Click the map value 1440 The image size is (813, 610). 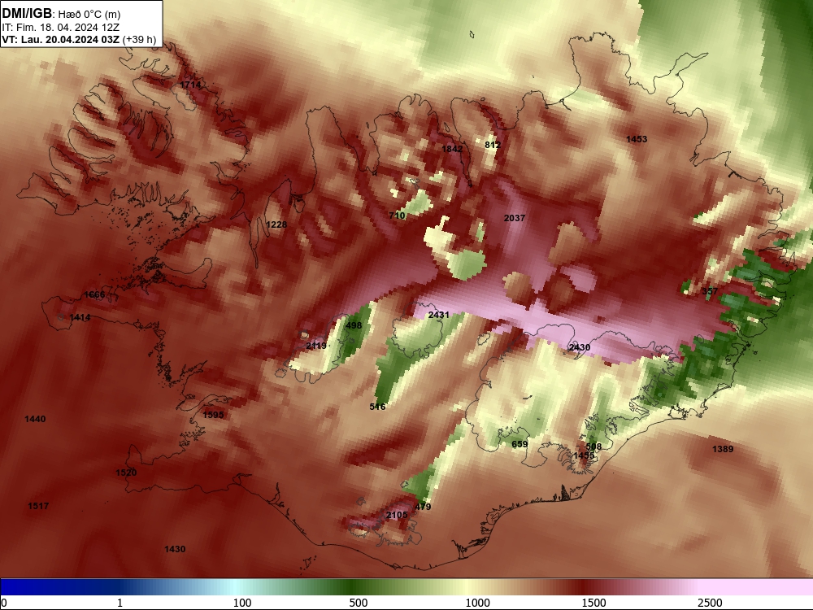[35, 419]
